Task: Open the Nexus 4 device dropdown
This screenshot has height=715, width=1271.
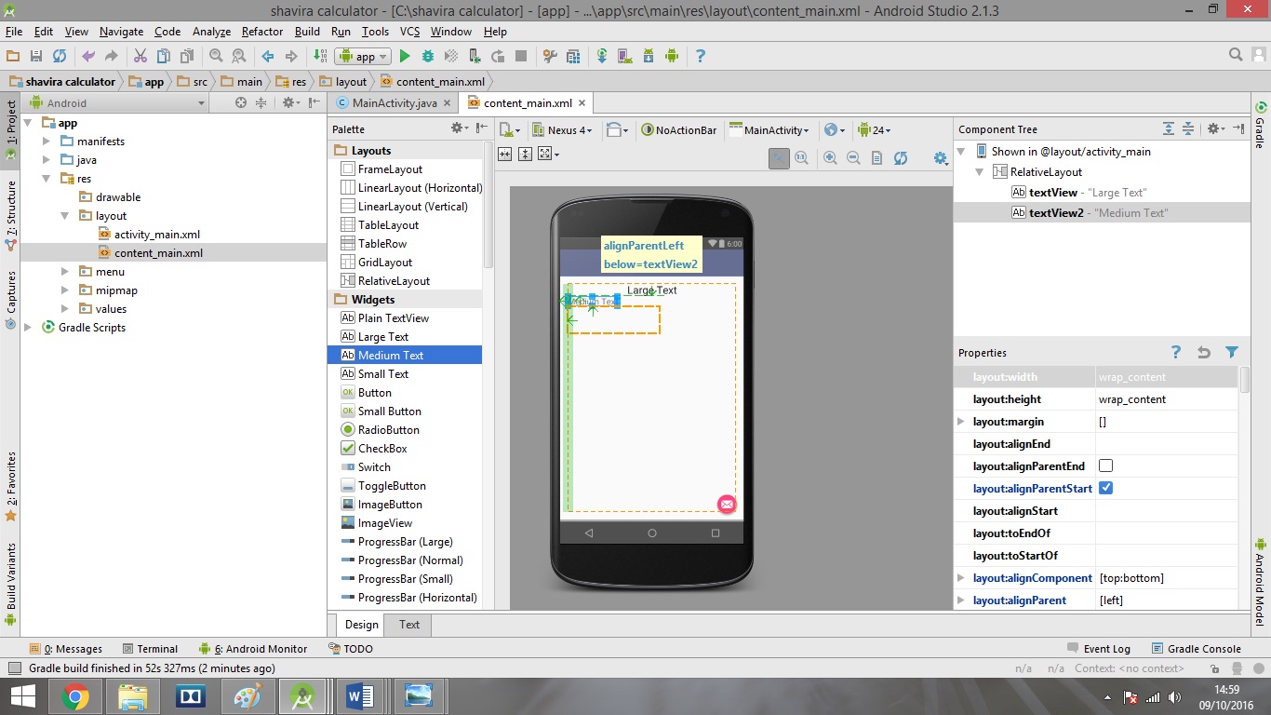Action: (562, 130)
